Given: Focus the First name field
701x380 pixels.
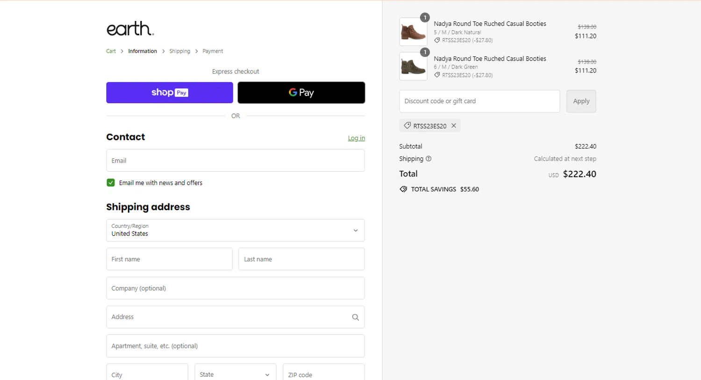Looking at the screenshot, I should pyautogui.click(x=169, y=259).
